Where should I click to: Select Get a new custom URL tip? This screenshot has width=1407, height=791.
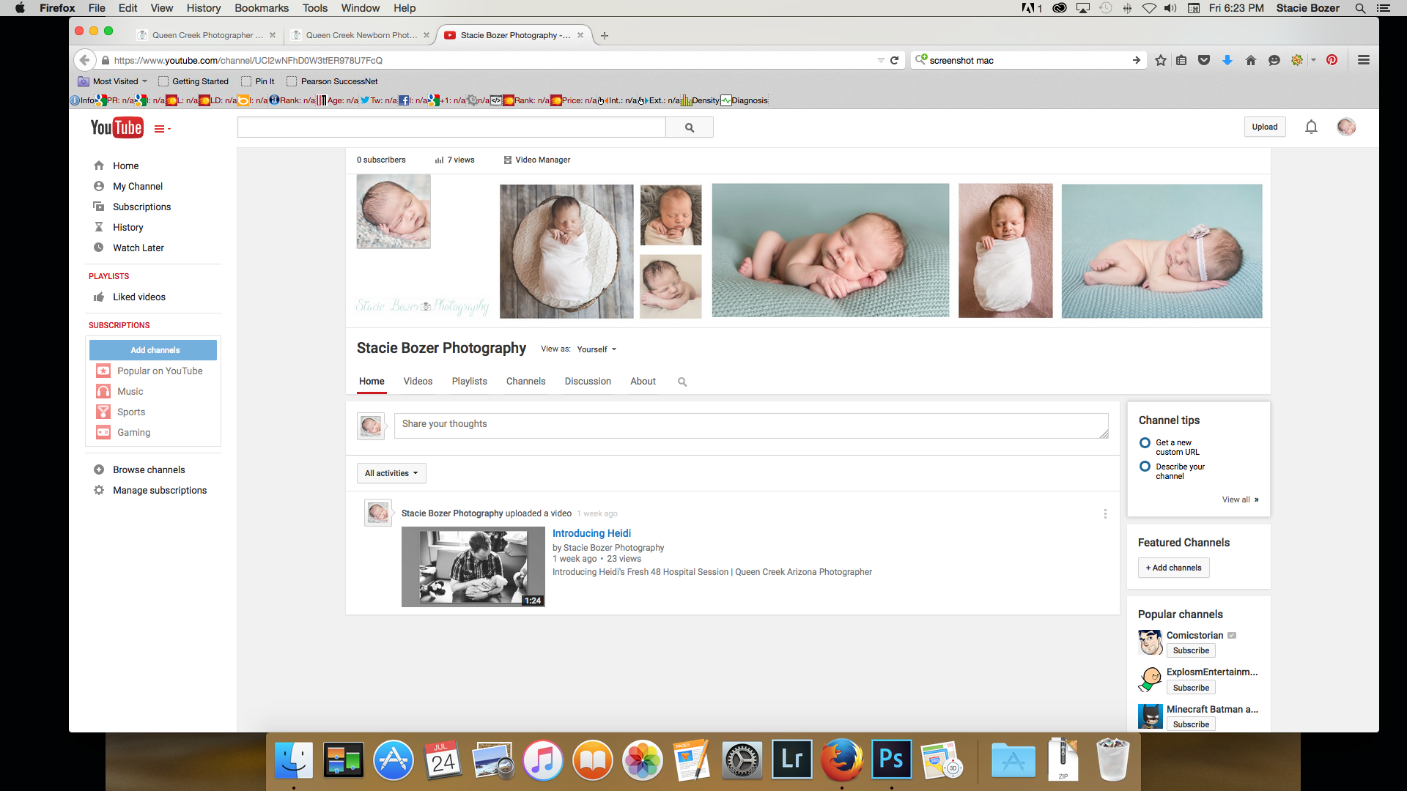click(x=1177, y=447)
